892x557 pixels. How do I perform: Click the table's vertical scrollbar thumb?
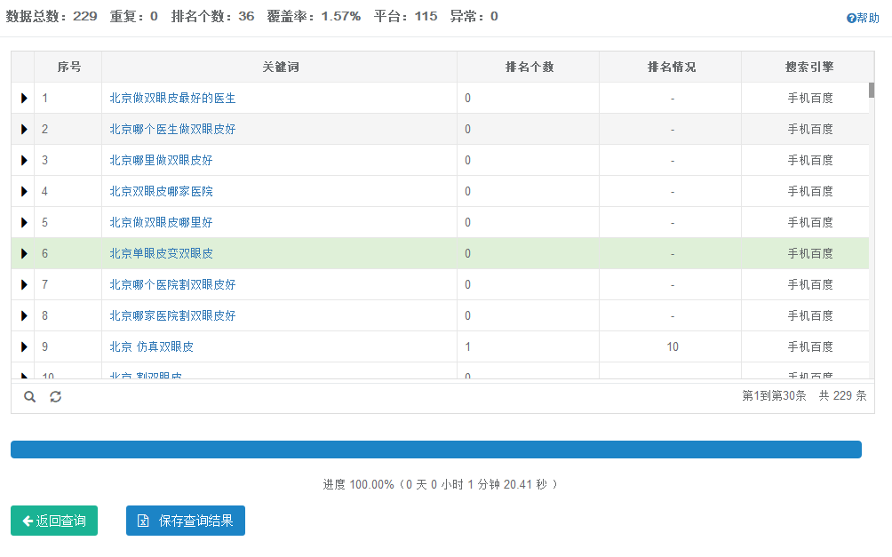872,90
